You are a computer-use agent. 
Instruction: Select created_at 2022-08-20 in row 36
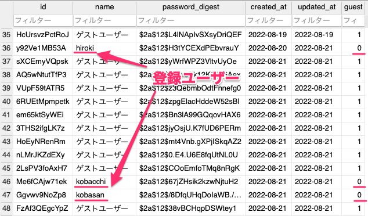click(x=269, y=48)
